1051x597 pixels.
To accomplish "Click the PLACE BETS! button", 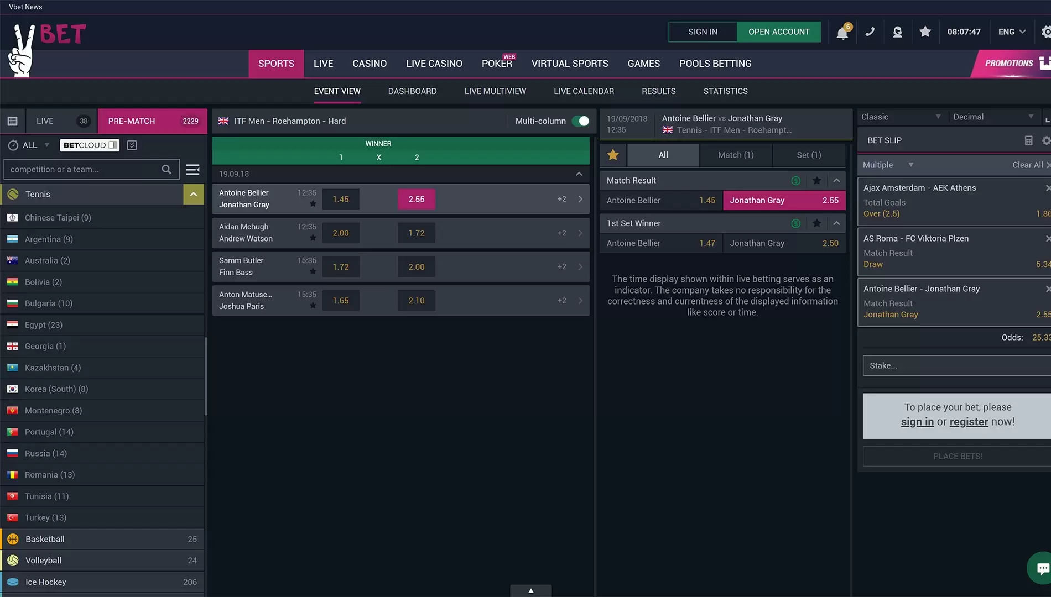I will coord(957,456).
